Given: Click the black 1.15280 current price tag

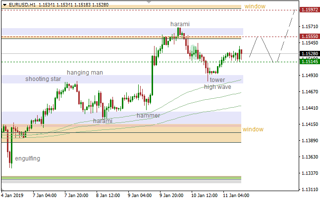Looking at the screenshot, I should point(310,53).
